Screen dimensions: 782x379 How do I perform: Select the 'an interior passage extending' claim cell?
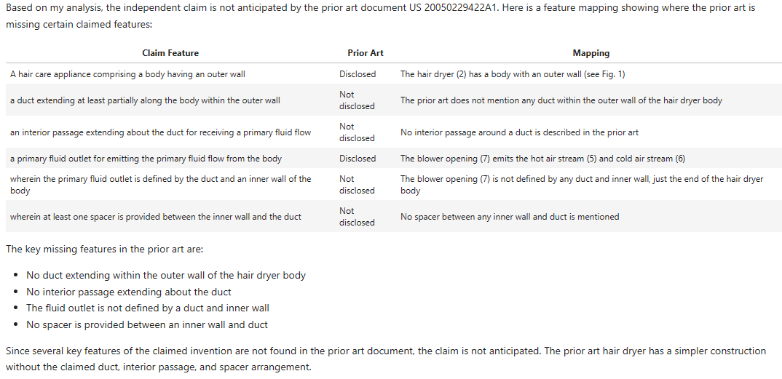(160, 132)
